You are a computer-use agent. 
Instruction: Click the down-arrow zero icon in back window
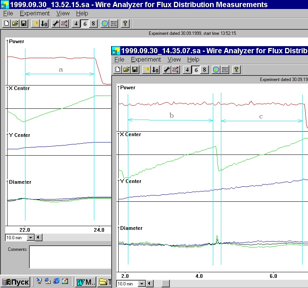(x=44, y=24)
